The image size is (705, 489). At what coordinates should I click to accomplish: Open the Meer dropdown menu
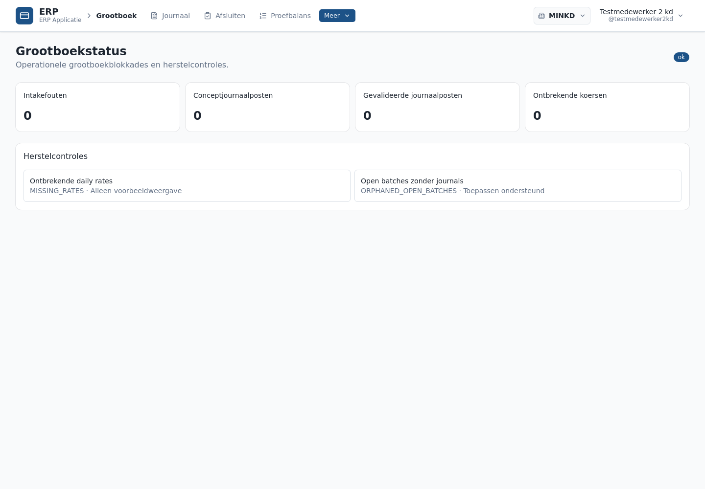coord(337,16)
